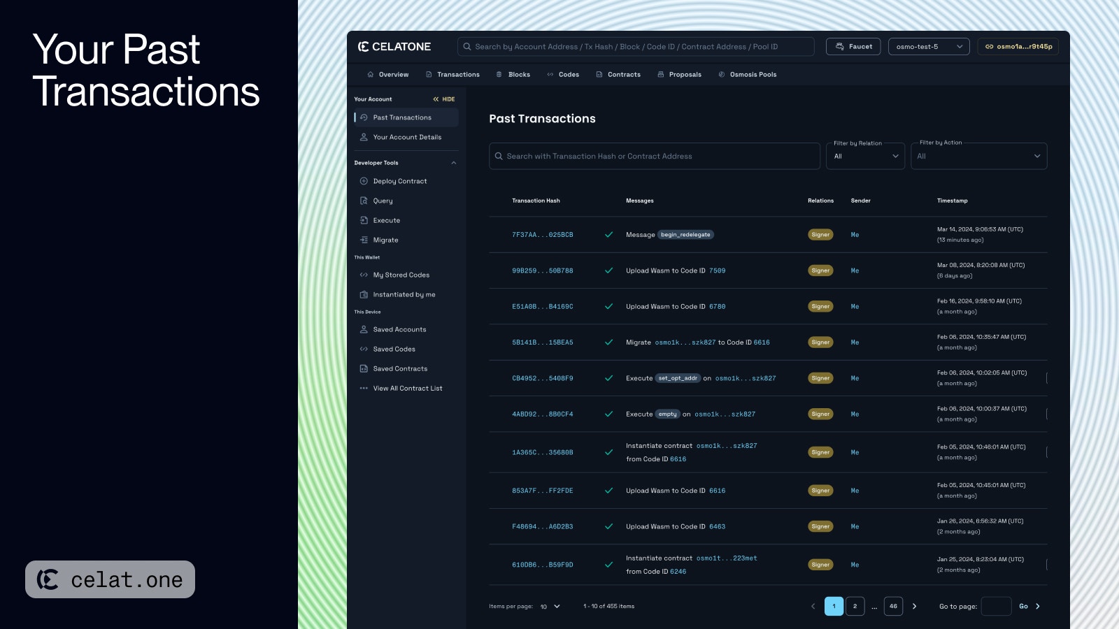Click the begin_redelegate message tag
This screenshot has height=629, width=1119.
coord(685,235)
